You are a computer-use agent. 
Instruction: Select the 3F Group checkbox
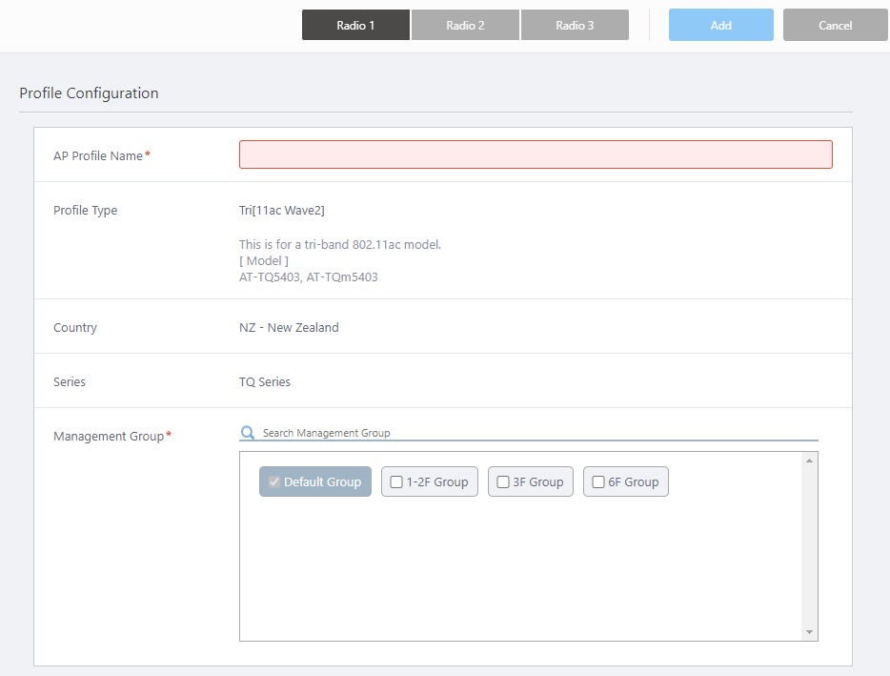pos(503,482)
